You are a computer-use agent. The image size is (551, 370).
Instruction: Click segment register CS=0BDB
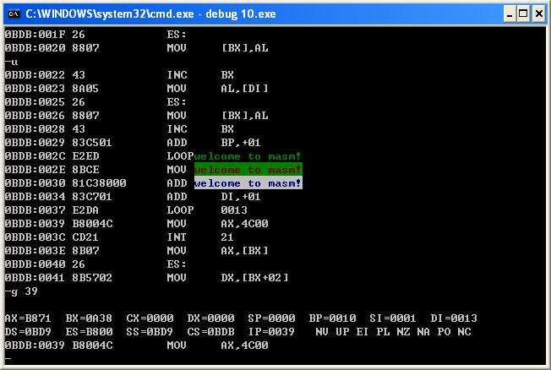click(x=210, y=332)
